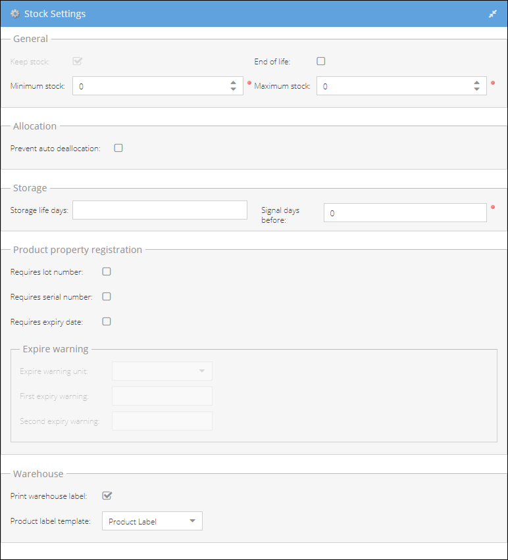Click the First expiry warning field

tap(162, 396)
